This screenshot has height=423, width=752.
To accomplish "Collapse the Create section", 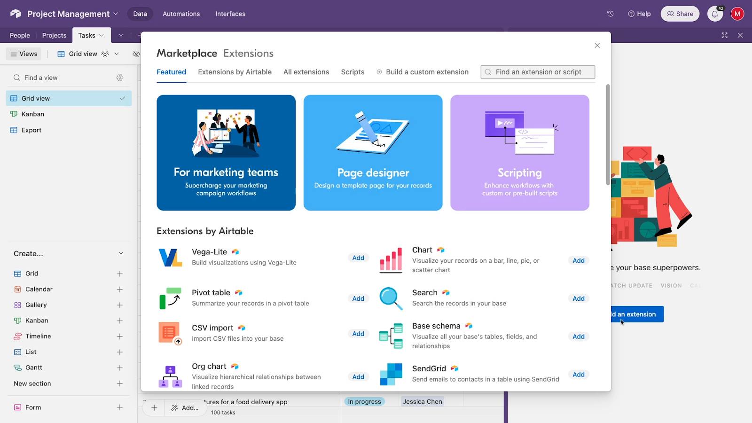I will [x=121, y=253].
